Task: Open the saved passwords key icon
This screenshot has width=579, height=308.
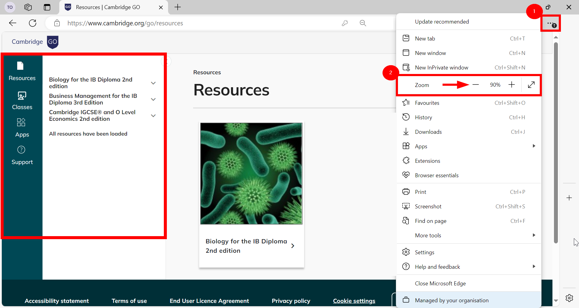Action: [x=345, y=23]
